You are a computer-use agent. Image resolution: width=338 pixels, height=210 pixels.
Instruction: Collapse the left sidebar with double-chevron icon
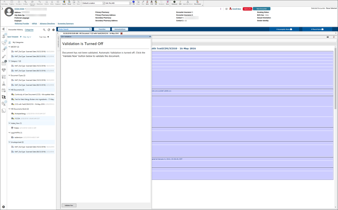pyautogui.click(x=3, y=29)
